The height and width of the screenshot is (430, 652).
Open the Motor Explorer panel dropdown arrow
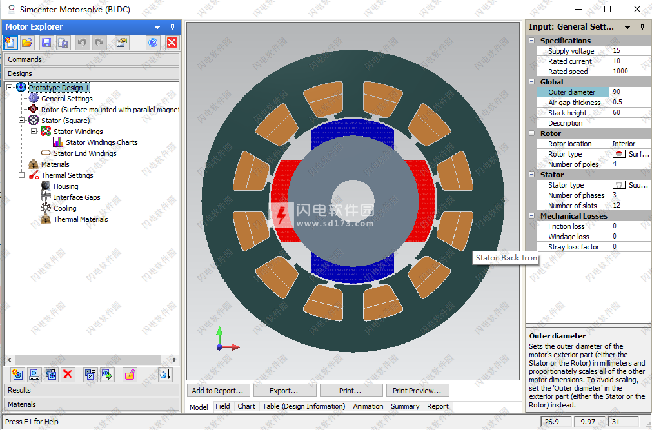coord(157,28)
